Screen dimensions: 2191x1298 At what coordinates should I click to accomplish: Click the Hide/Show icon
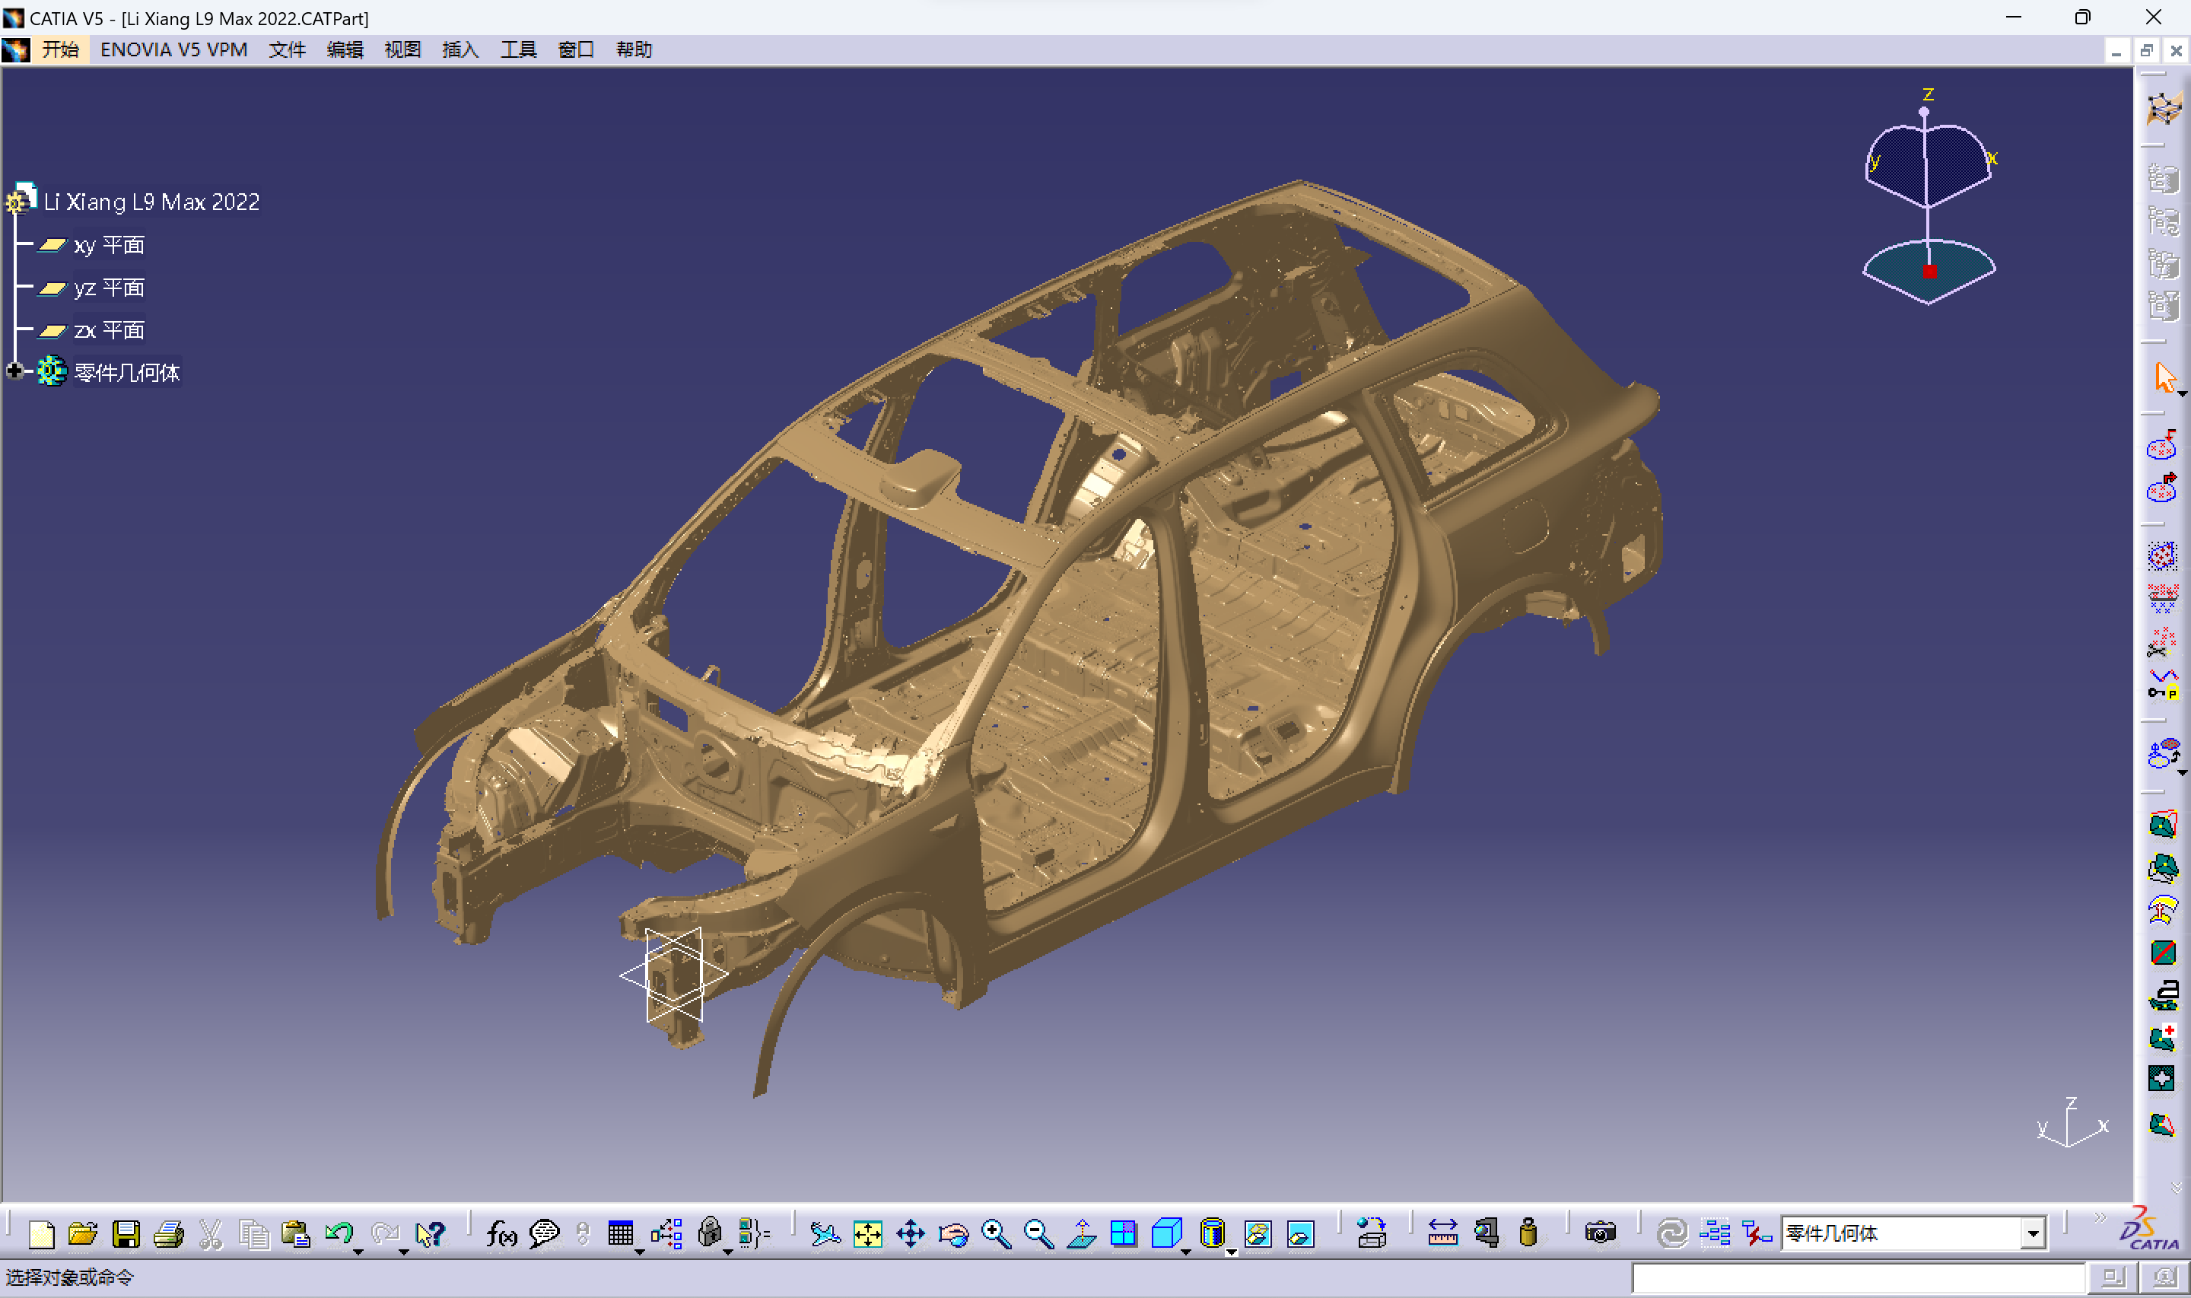[x=1258, y=1234]
